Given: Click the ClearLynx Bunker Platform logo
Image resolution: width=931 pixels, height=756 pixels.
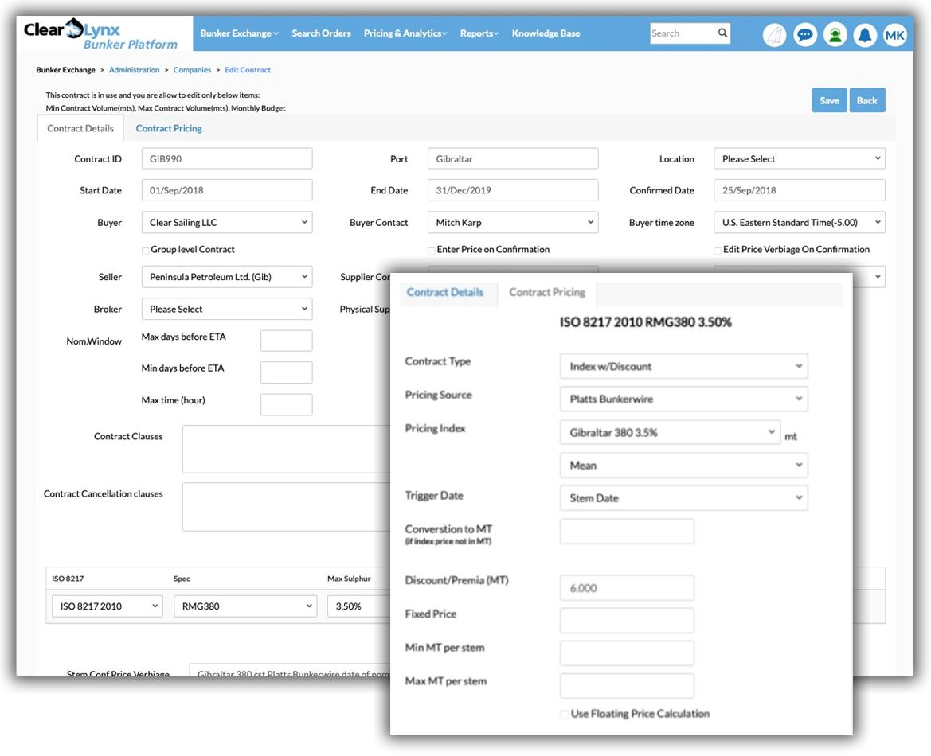Looking at the screenshot, I should coord(101,34).
